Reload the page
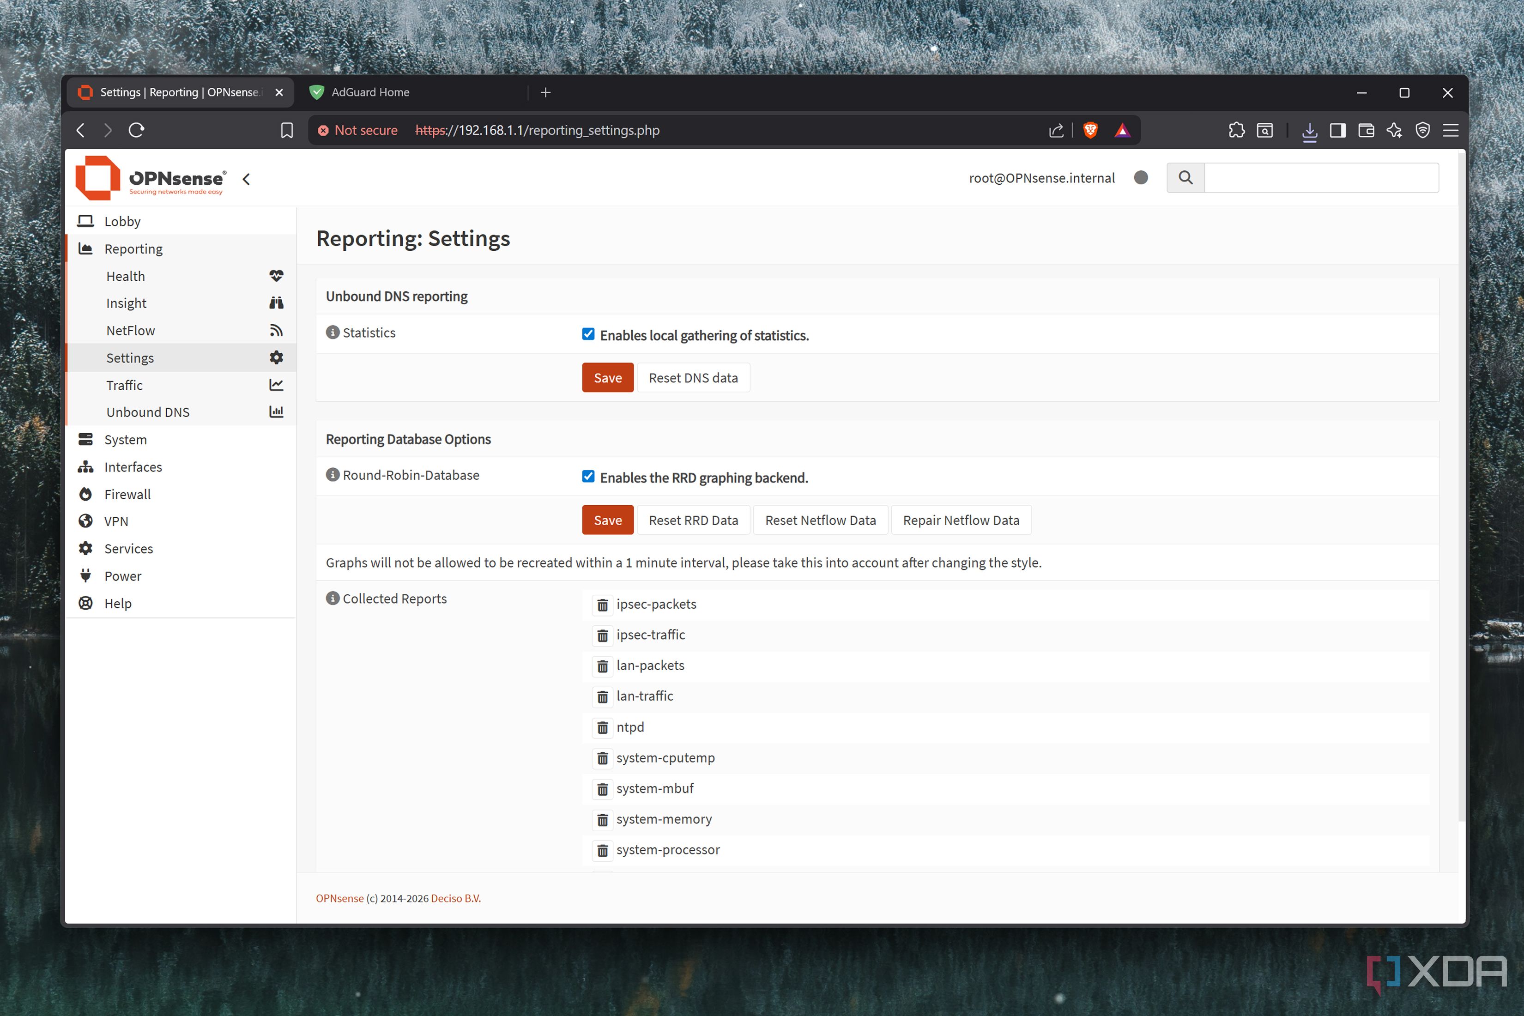Screen dimensions: 1524x1016 pyautogui.click(x=136, y=130)
